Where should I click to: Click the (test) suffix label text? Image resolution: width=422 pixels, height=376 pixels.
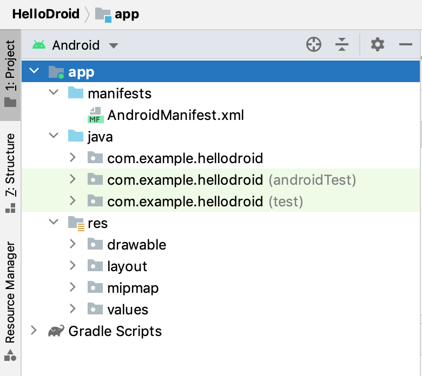(286, 202)
